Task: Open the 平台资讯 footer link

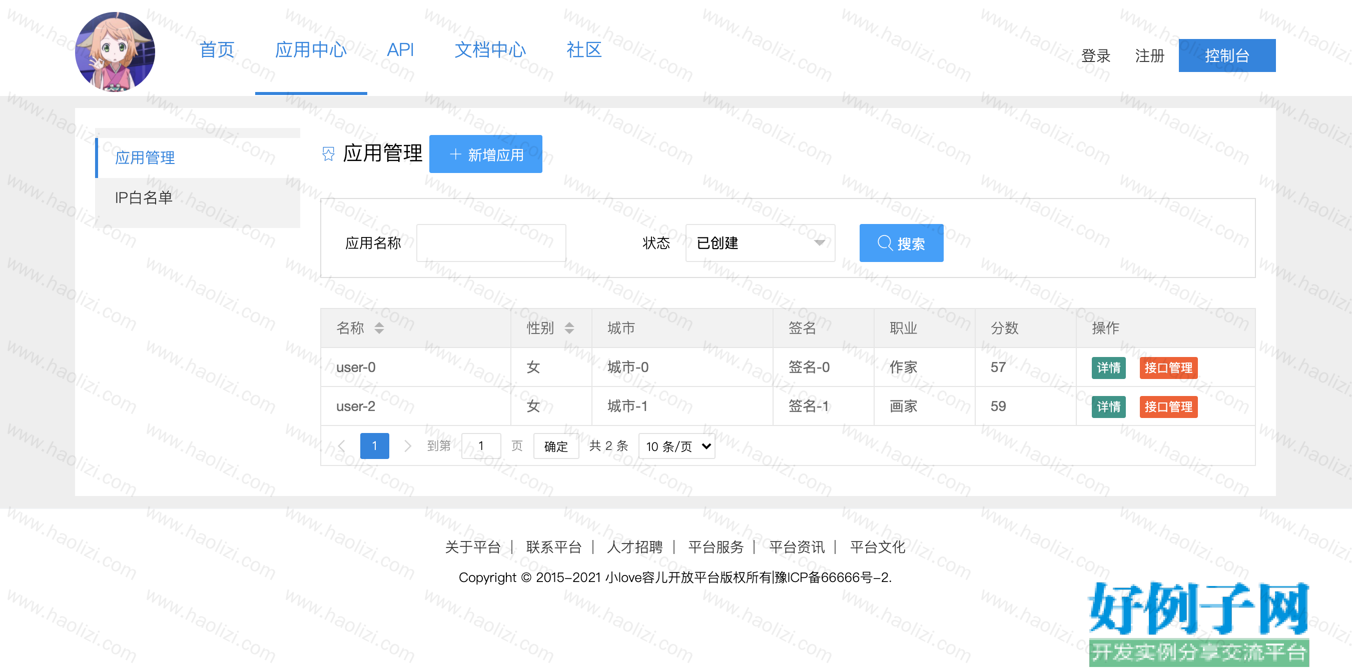Action: 797,547
